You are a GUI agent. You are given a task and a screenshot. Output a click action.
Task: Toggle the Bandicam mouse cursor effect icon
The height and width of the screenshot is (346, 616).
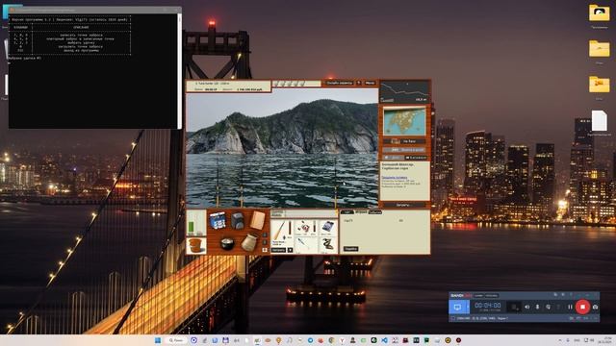coord(548,307)
